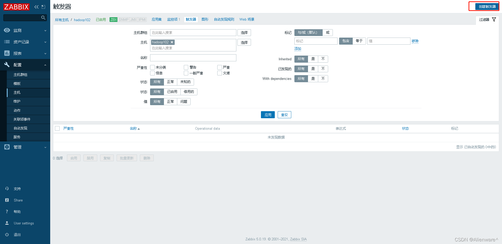
Task: Click the sidebar search magnifier icon
Action: pyautogui.click(x=43, y=17)
